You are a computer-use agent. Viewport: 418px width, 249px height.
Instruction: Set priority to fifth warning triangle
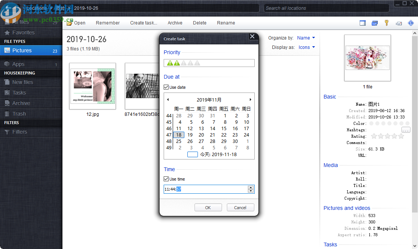[197, 63]
